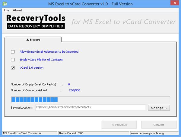Open the File menu
Image resolution: width=181 pixels, height=137 pixels.
[x=6, y=10]
